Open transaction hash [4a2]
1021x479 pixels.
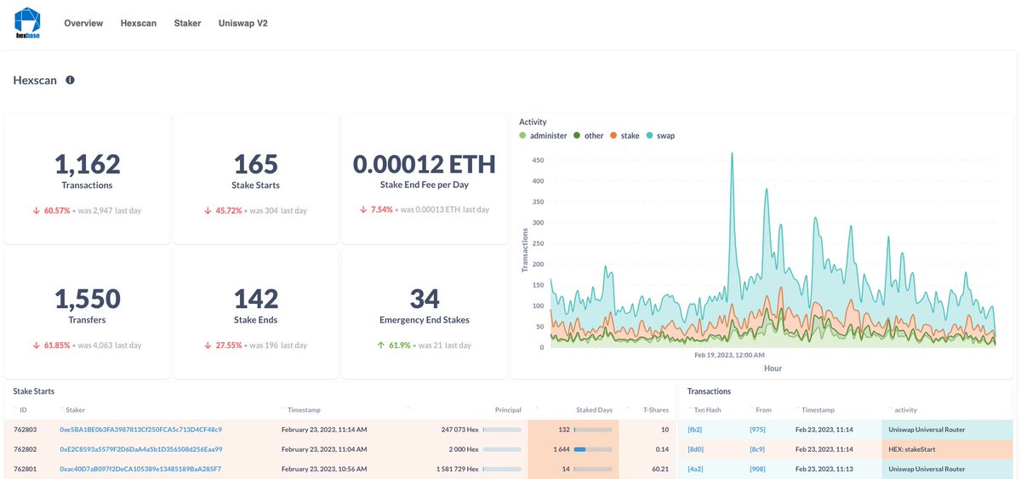tap(695, 469)
